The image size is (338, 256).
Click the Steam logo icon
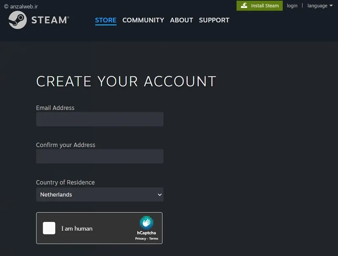18,20
